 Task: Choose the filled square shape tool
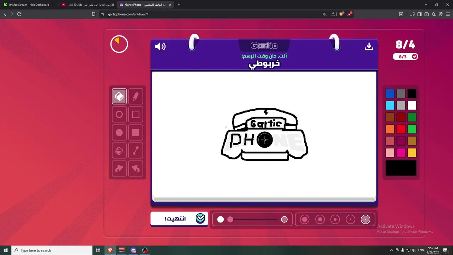[136, 132]
